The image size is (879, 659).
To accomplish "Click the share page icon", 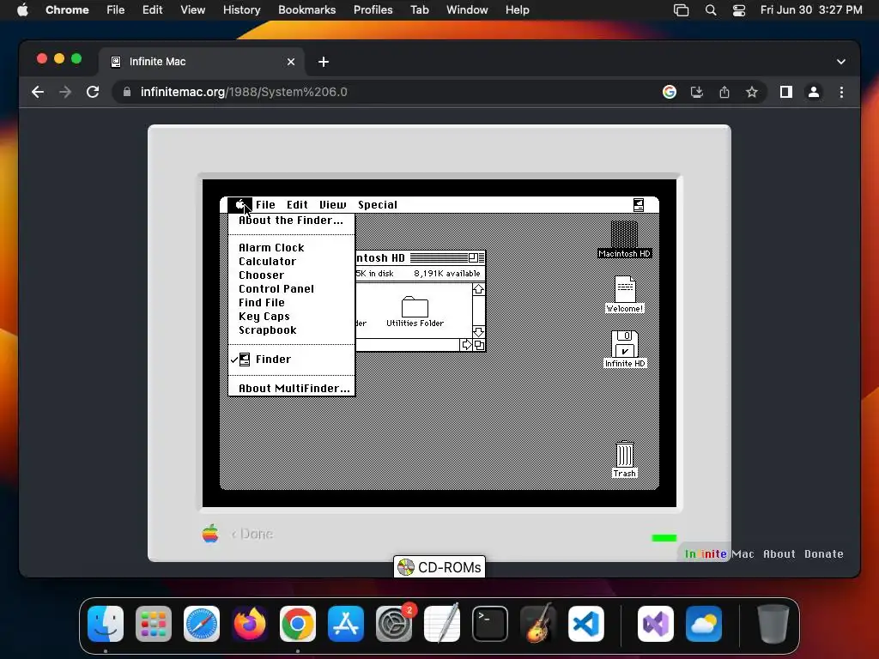I will pyautogui.click(x=724, y=92).
